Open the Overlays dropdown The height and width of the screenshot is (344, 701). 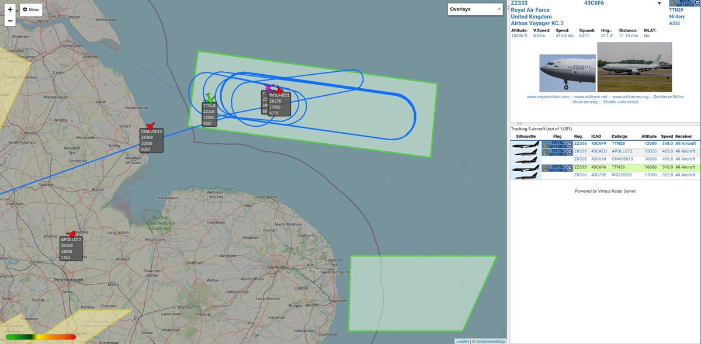tap(475, 9)
